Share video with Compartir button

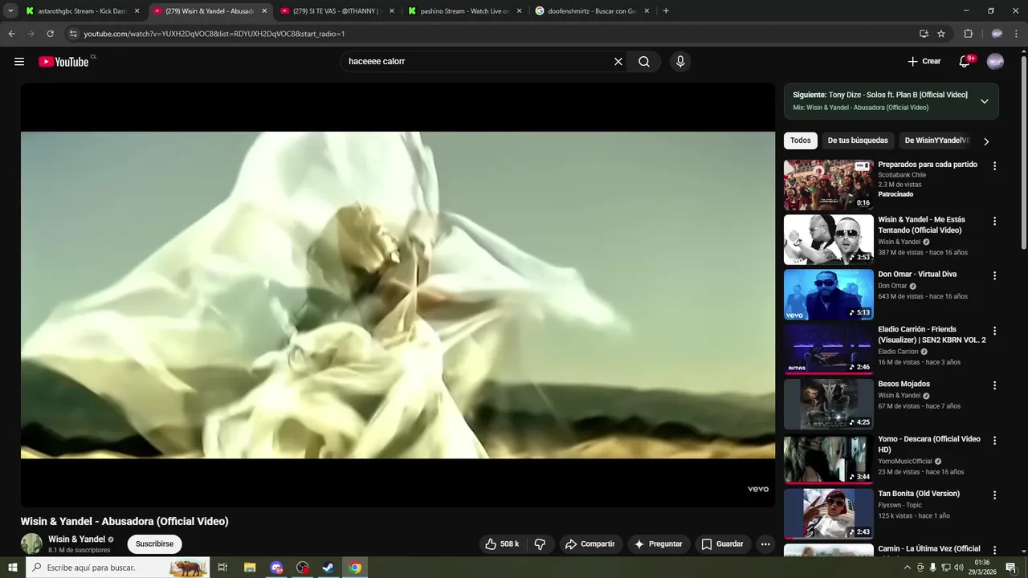pyautogui.click(x=590, y=544)
